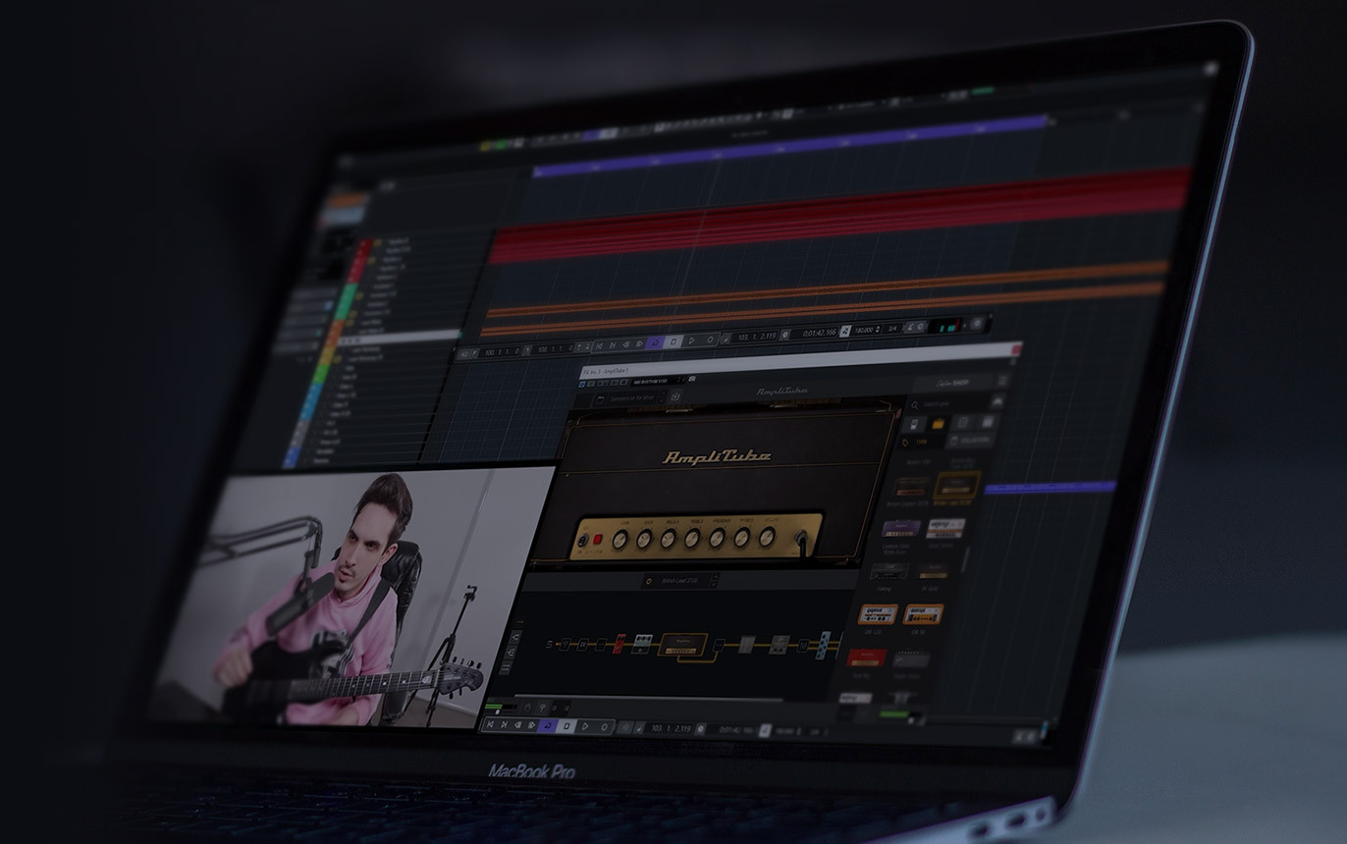Select the amp category icon in gear browser

[x=938, y=424]
